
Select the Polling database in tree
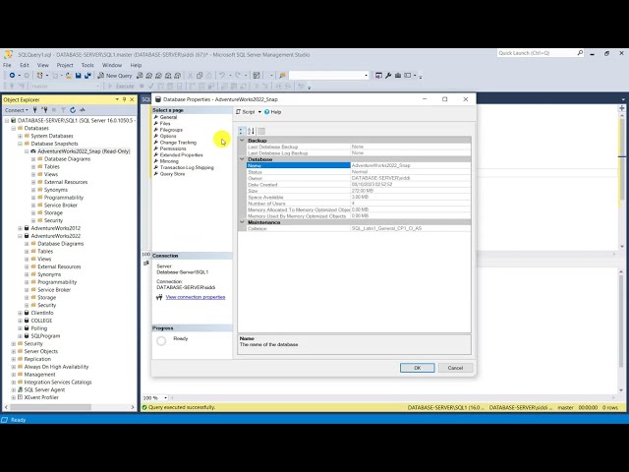click(x=39, y=328)
